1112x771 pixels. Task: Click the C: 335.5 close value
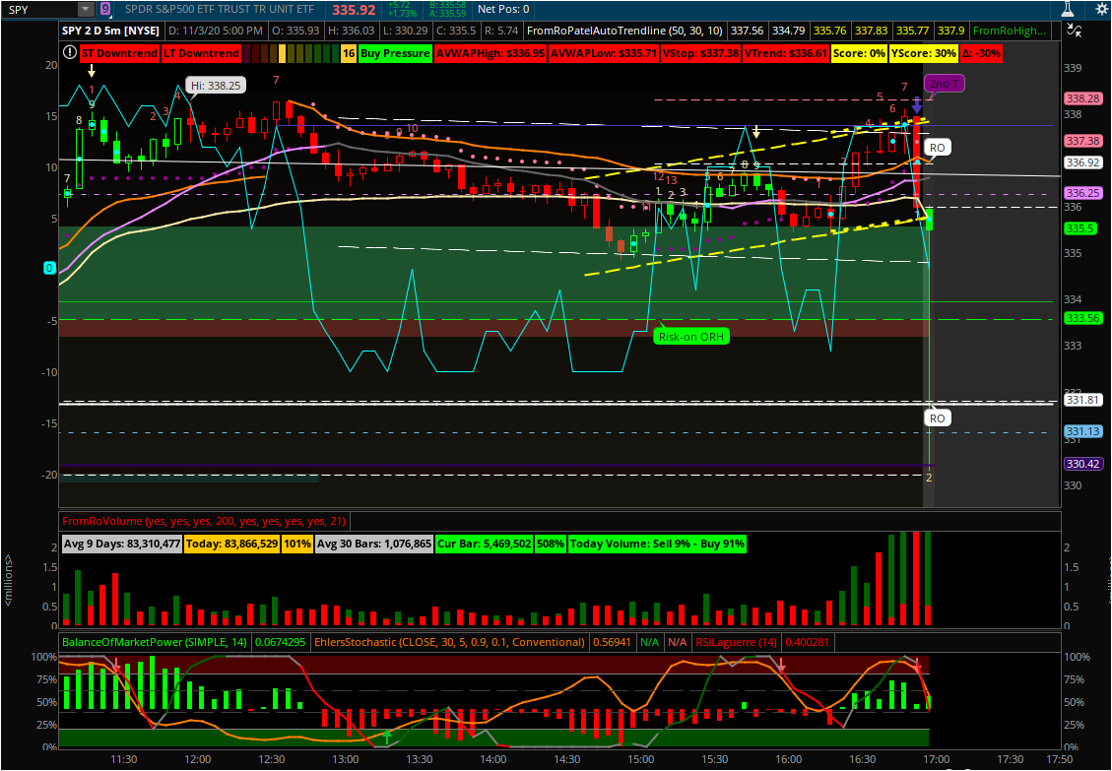pyautogui.click(x=457, y=31)
